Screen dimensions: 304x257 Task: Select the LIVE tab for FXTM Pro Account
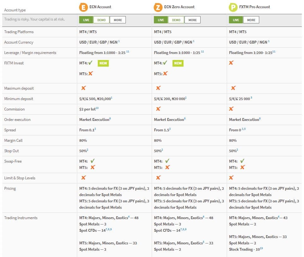[235, 20]
